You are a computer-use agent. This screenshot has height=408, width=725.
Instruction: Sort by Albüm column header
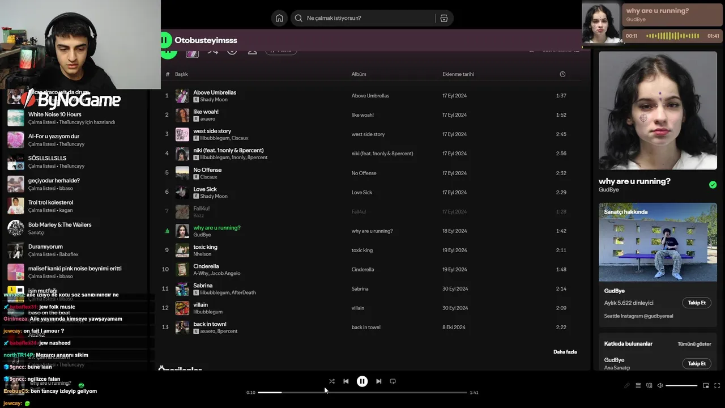pos(359,74)
